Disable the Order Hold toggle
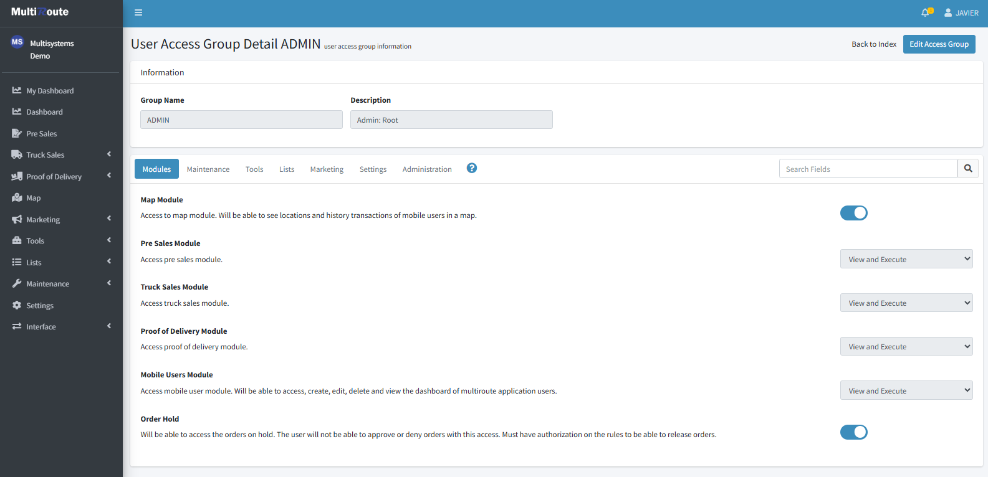 [x=853, y=432]
